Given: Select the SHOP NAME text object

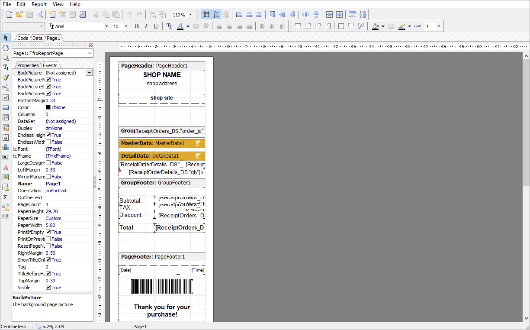Looking at the screenshot, I should pyautogui.click(x=162, y=75).
